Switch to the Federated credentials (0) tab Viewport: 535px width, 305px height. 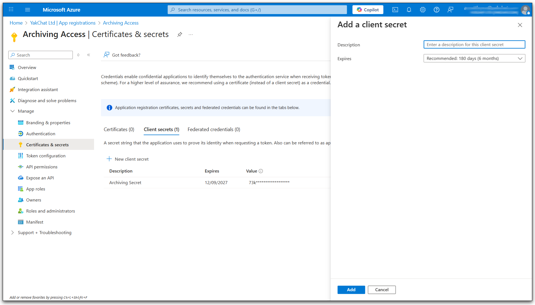(x=214, y=129)
